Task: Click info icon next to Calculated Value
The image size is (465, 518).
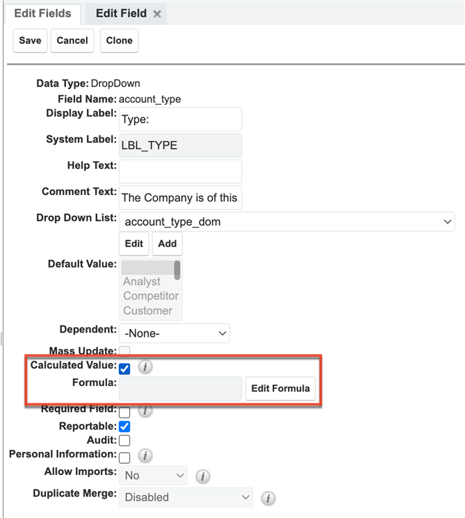Action: pos(145,367)
